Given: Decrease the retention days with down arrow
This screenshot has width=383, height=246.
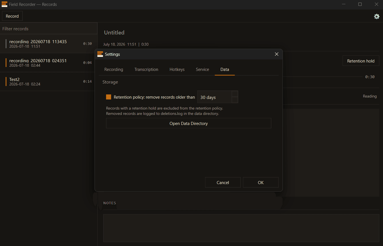Looking at the screenshot, I should tap(235, 100).
